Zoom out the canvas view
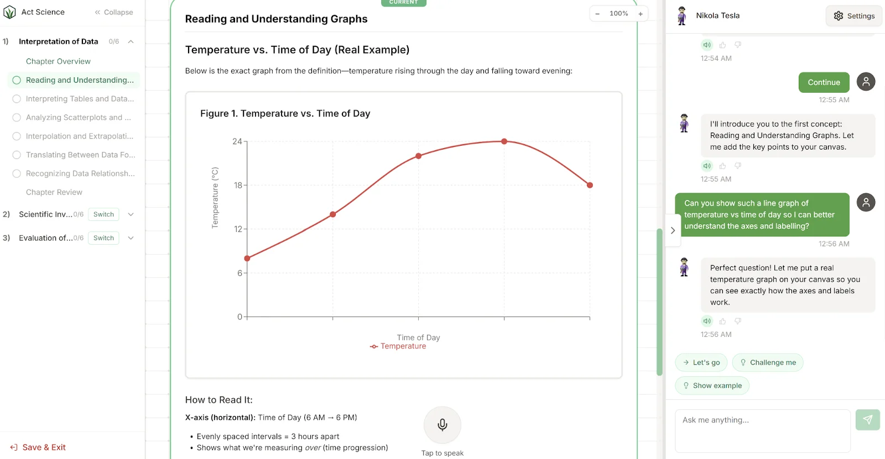 point(597,13)
